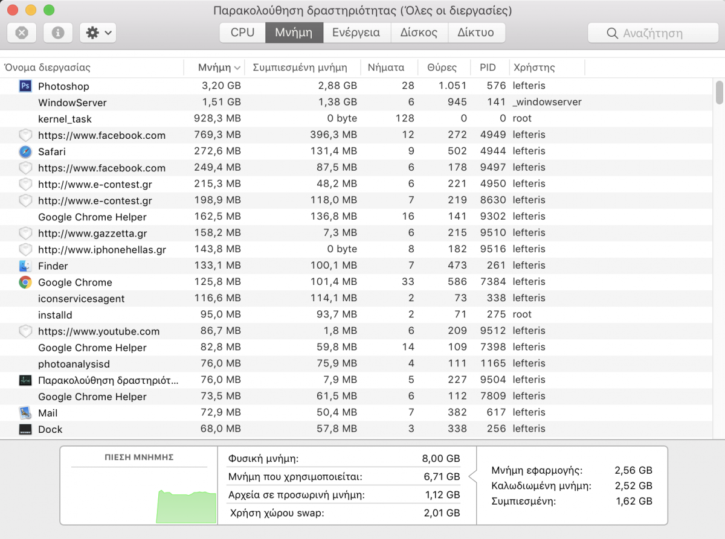This screenshot has height=539, width=725.
Task: Click the Google Chrome icon
Action: [x=25, y=281]
